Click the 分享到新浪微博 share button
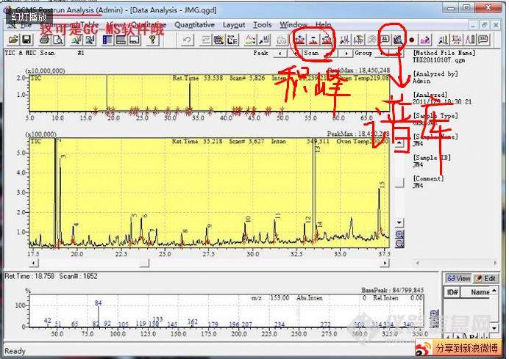The height and width of the screenshot is (359, 509). [460, 348]
